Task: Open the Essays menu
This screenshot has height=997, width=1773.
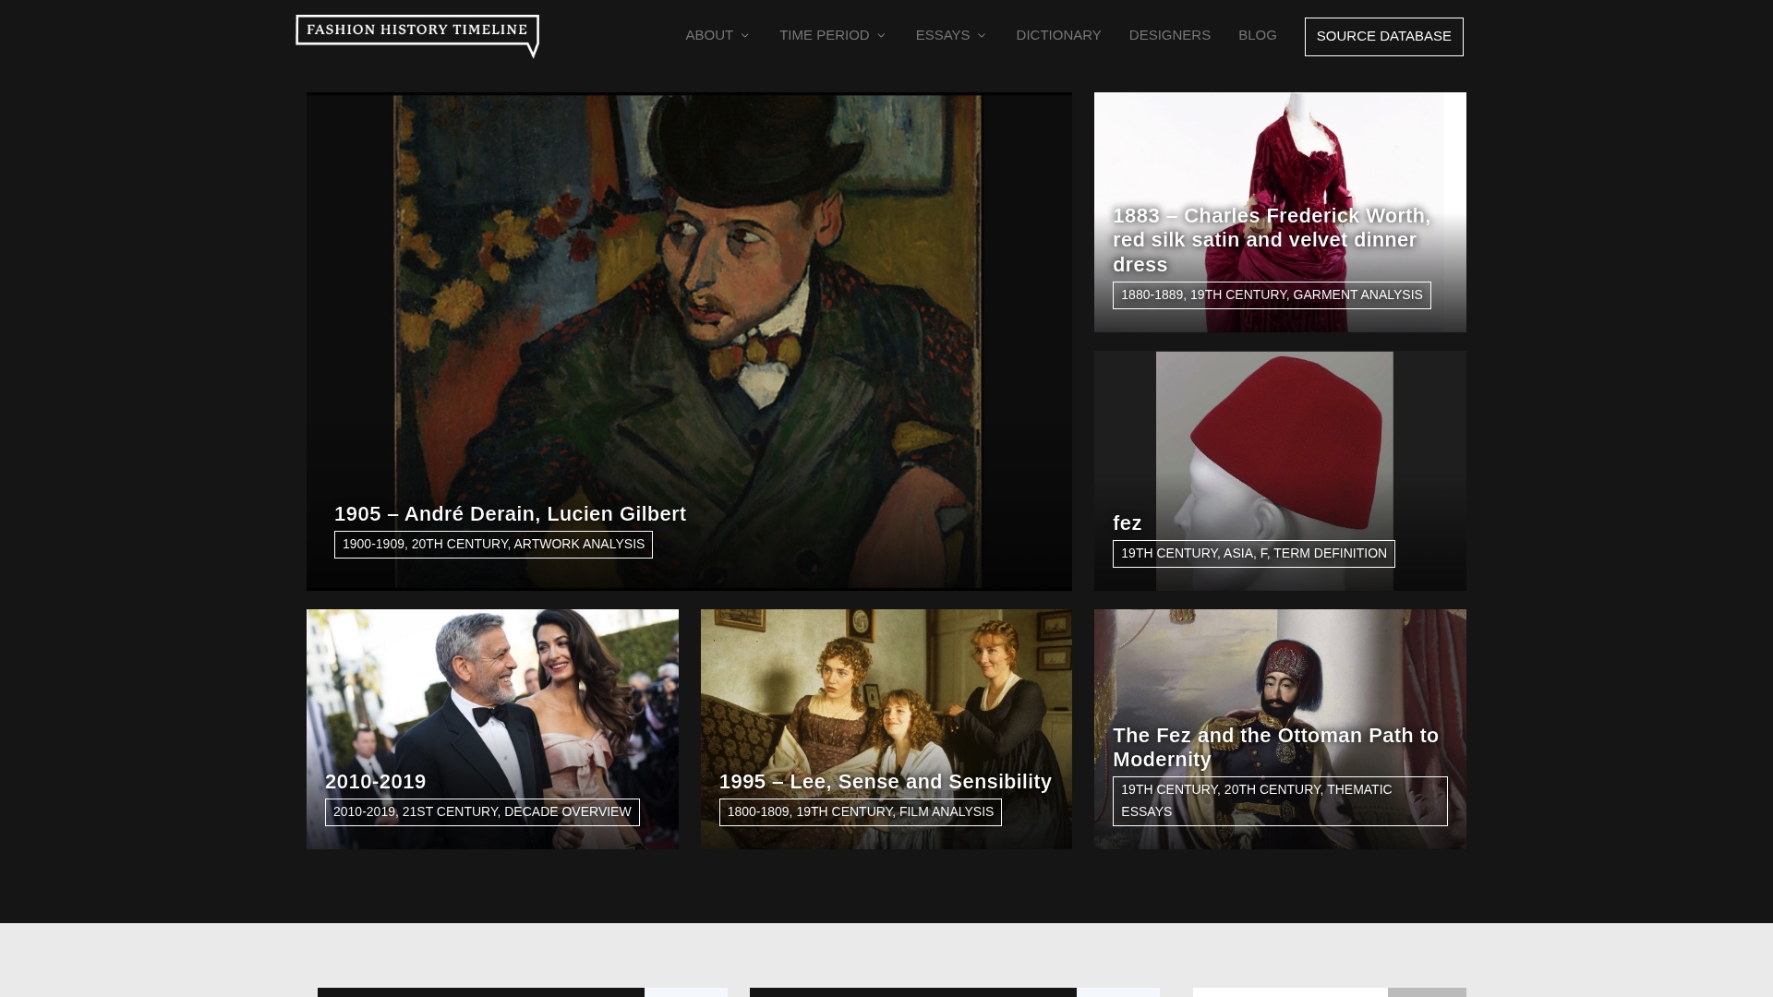Action: click(x=943, y=35)
